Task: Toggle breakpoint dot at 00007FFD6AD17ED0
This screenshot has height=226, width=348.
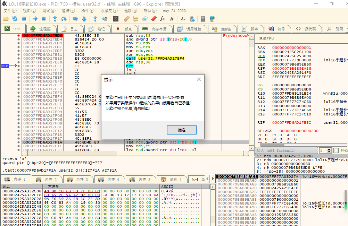Action: (x=18, y=35)
